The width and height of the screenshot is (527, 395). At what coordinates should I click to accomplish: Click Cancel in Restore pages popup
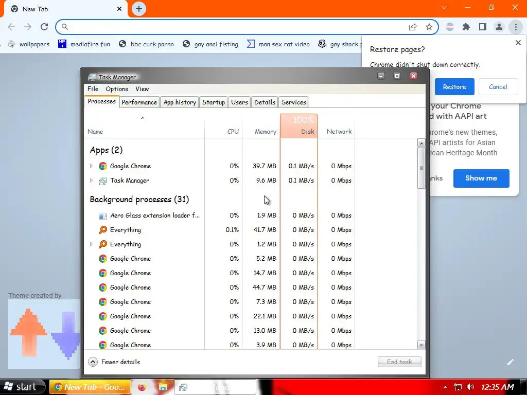tap(498, 86)
